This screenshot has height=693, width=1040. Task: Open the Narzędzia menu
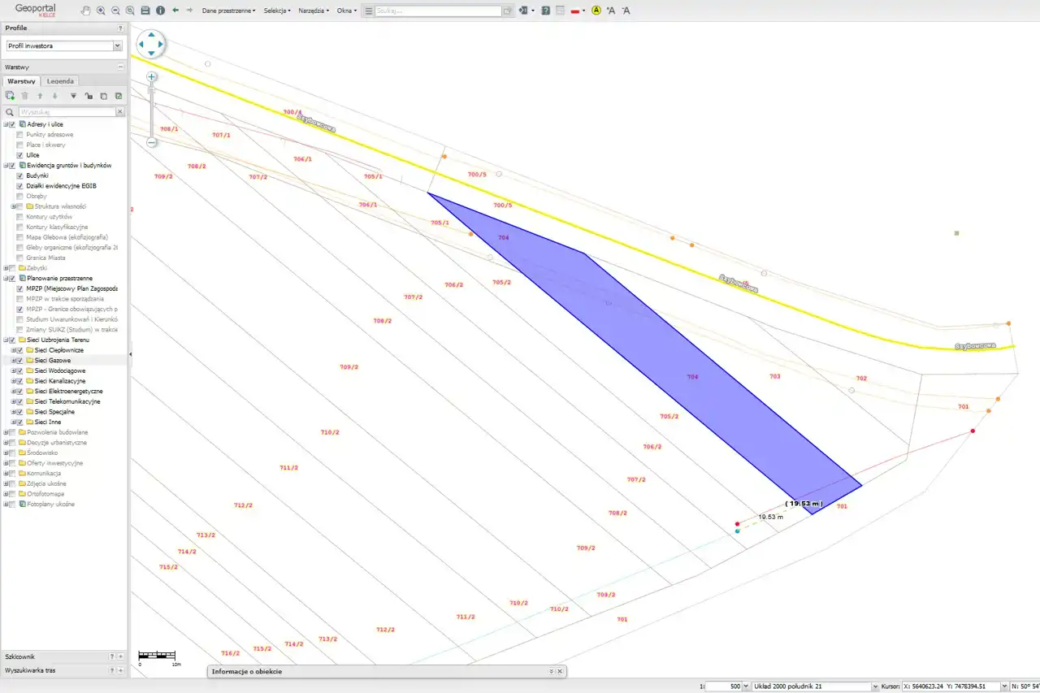[313, 11]
